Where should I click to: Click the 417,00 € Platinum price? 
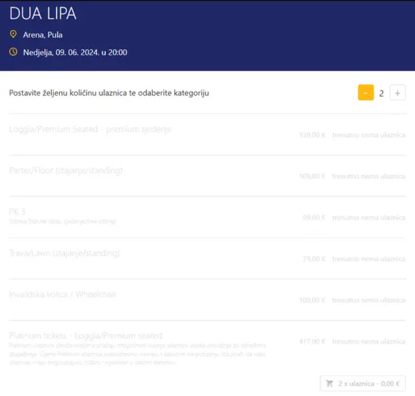click(312, 342)
